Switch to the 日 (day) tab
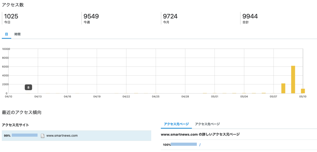The image size is (317, 152). 6,34
